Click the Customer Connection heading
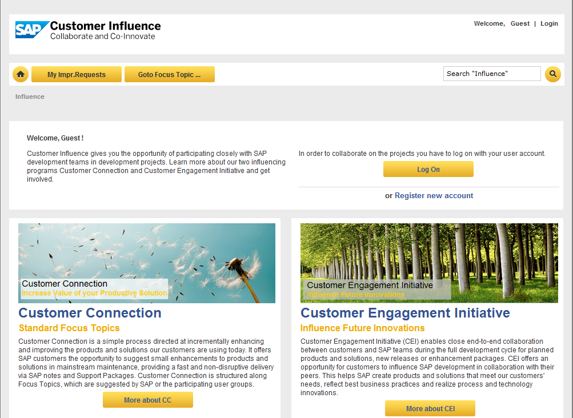Screen dimensions: 573x418 [x=90, y=313]
